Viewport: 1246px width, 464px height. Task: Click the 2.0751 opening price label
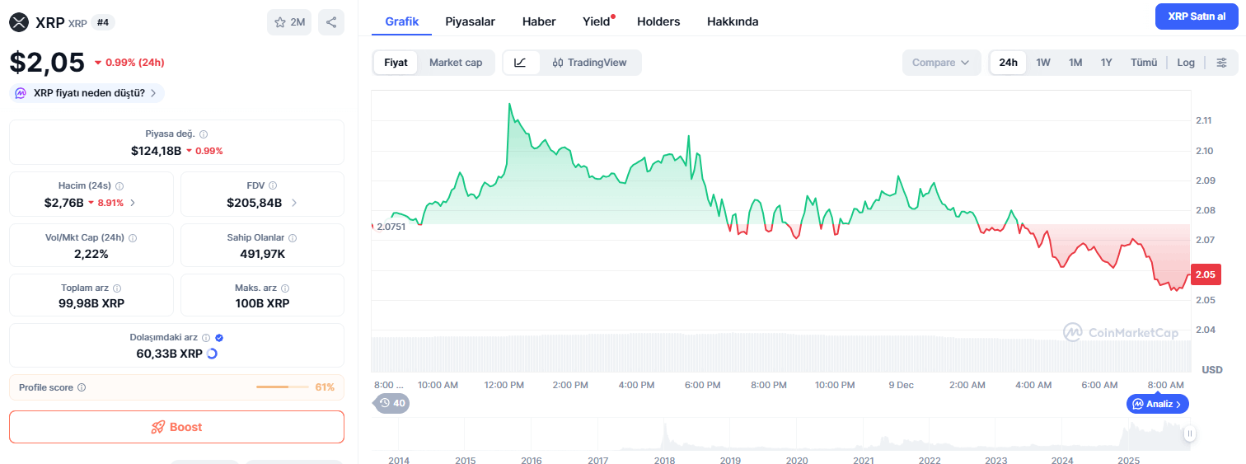click(390, 227)
